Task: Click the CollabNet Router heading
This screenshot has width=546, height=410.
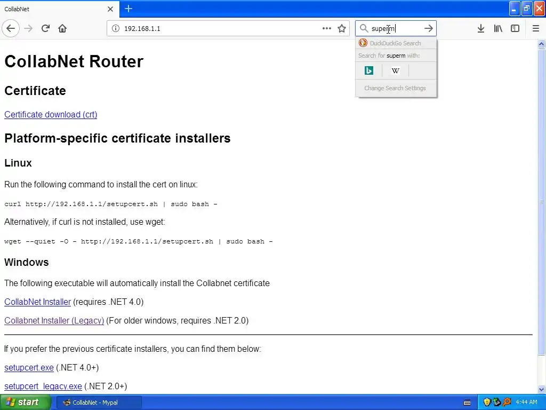Action: pos(74,61)
